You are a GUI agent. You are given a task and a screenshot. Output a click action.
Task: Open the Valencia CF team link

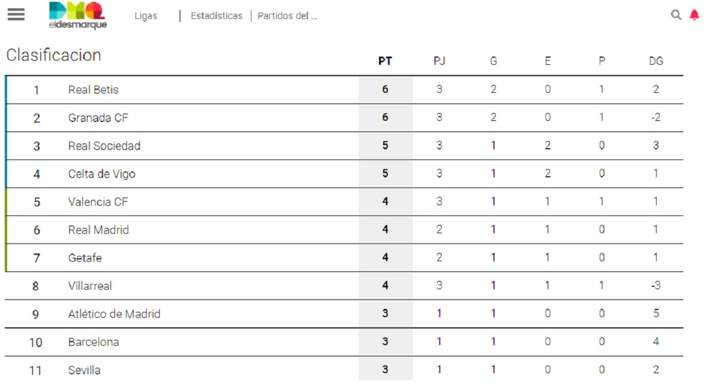point(98,202)
